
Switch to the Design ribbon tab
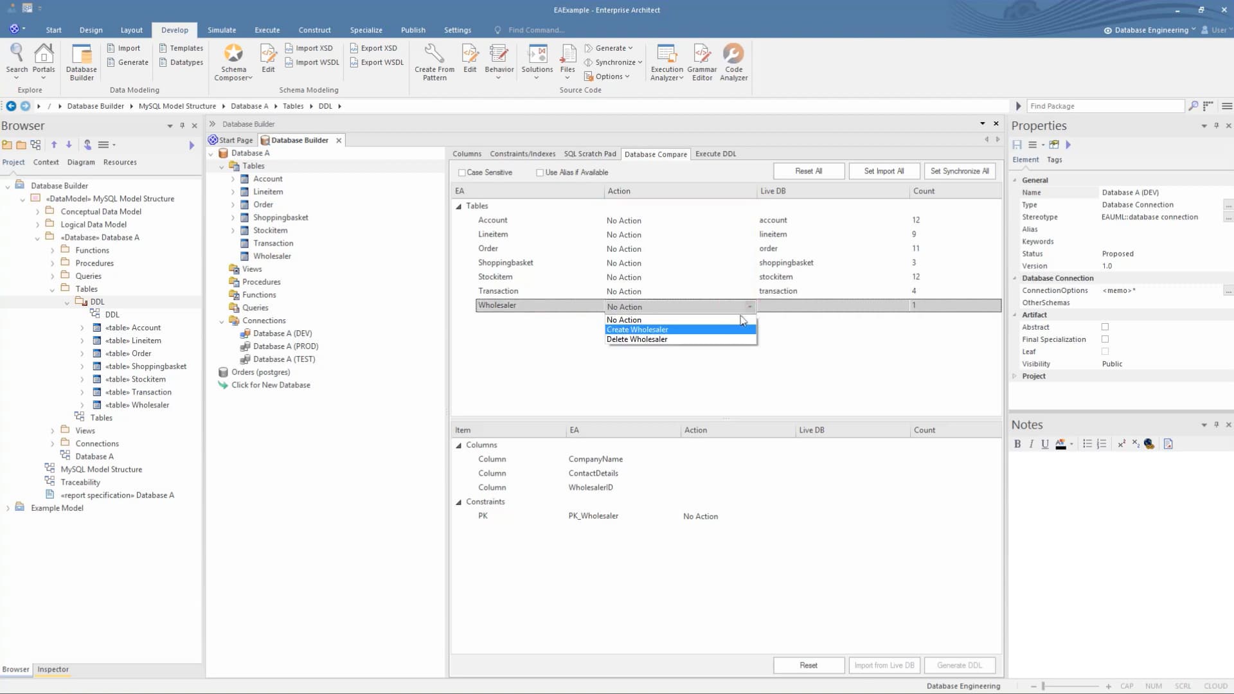coord(91,30)
